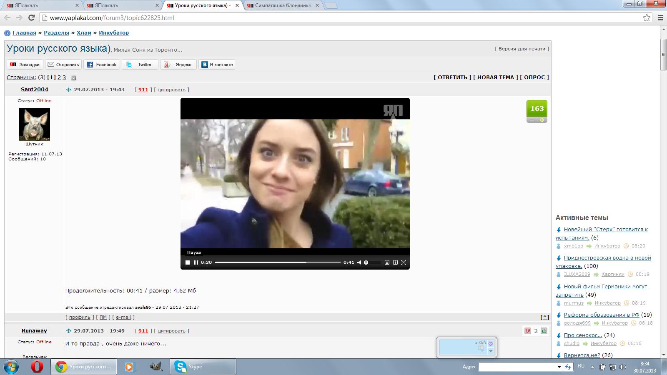Quote Runaway's post with цитировать
This screenshot has height=375, width=667.
(x=171, y=331)
